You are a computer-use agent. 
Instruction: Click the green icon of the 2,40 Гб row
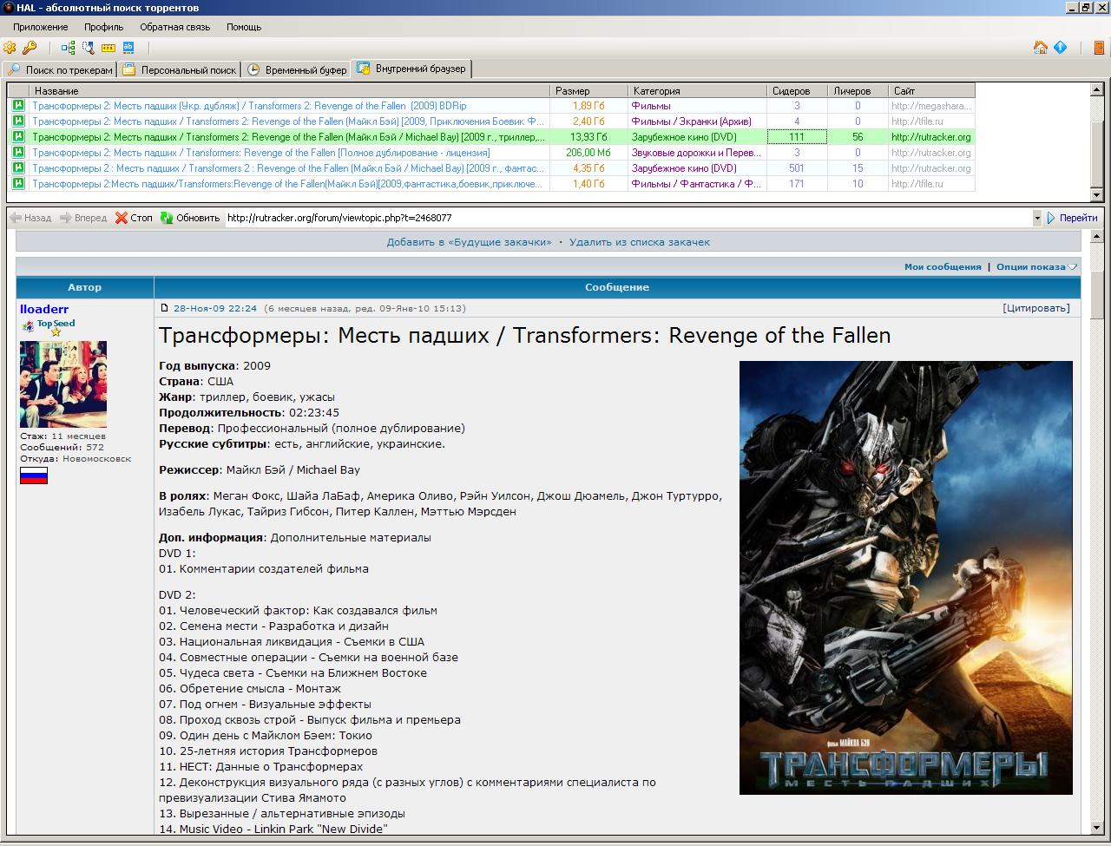(x=18, y=121)
